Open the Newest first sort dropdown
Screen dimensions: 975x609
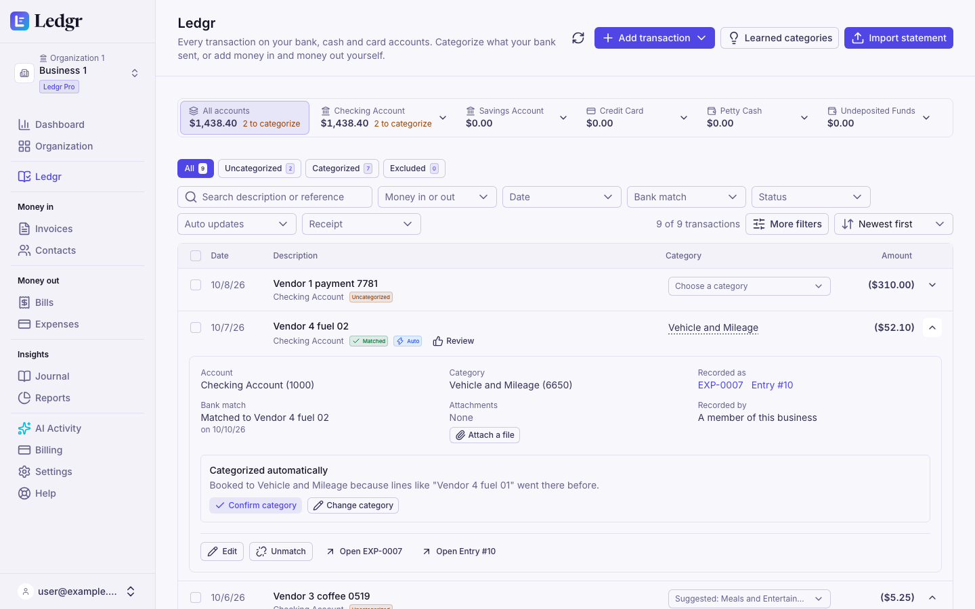pyautogui.click(x=894, y=224)
